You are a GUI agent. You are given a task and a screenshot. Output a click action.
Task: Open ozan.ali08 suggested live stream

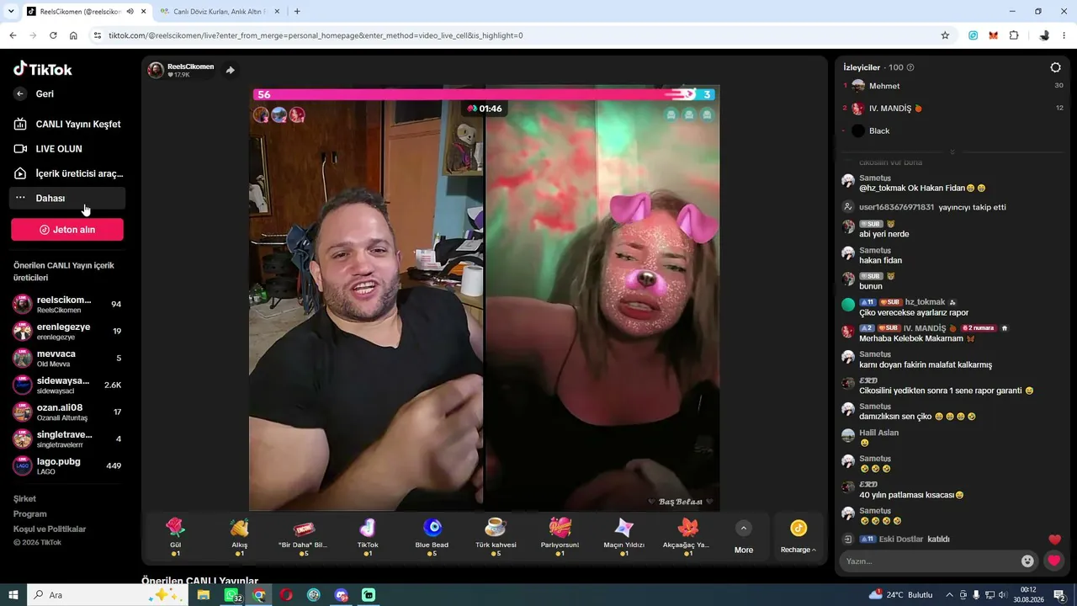click(67, 412)
